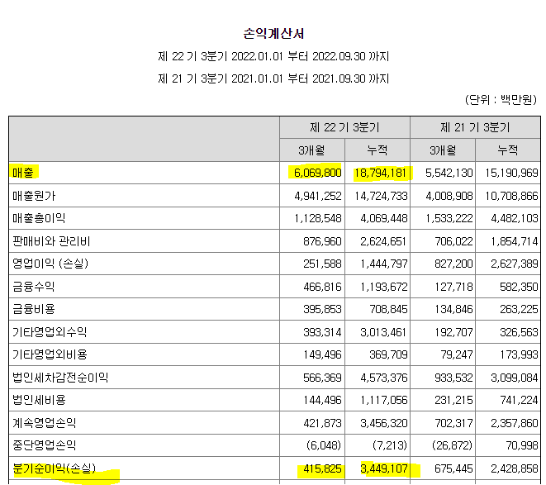Click the 기타영업외수익 row label
546x485 pixels.
tap(50, 331)
